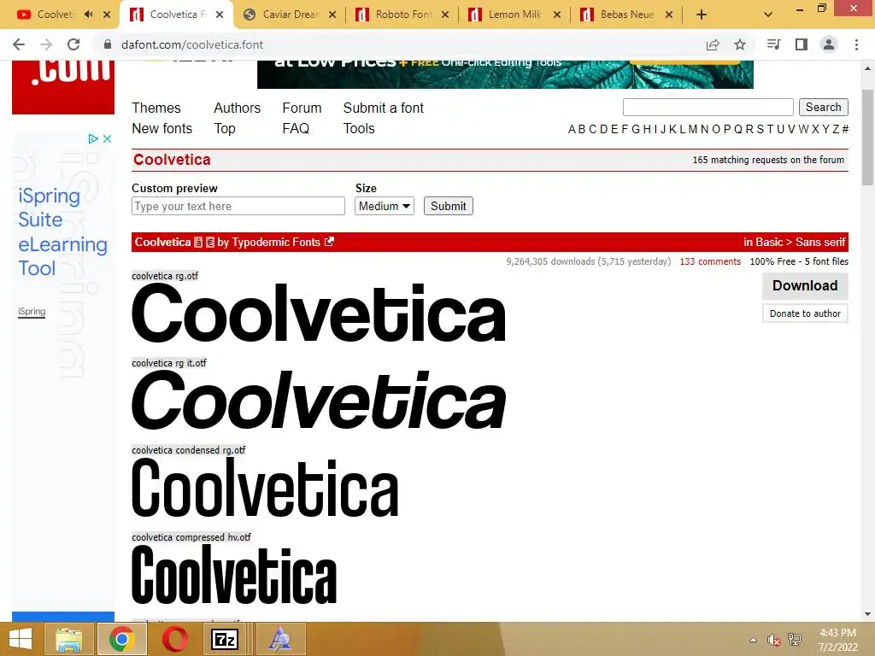Viewport: 875px width, 656px height.
Task: Browse fonts starting with # symbol
Action: click(845, 130)
